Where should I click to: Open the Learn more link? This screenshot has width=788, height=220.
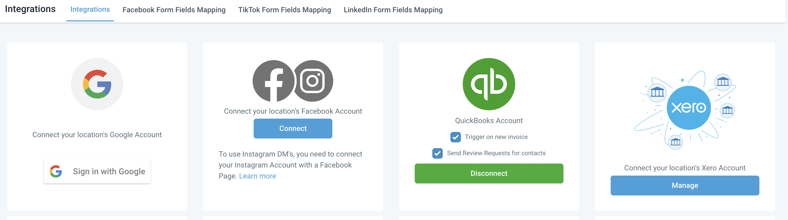(x=257, y=176)
